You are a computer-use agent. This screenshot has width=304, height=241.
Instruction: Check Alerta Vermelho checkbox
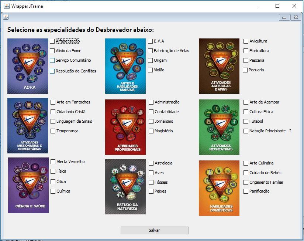click(53, 162)
